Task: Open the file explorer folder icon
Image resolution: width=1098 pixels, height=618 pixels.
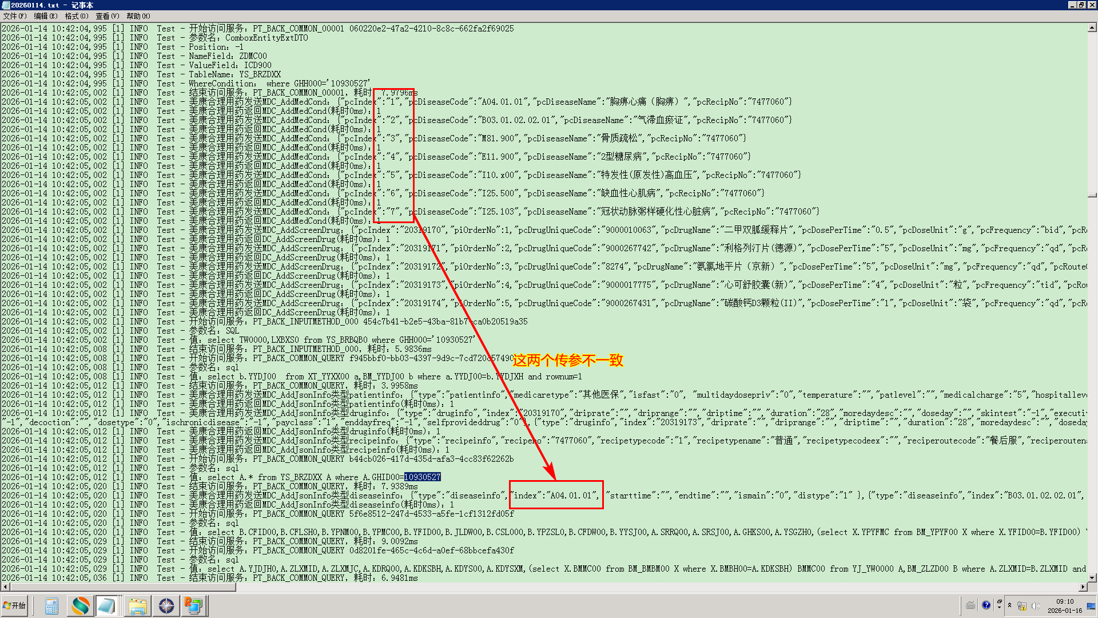Action: (x=137, y=605)
